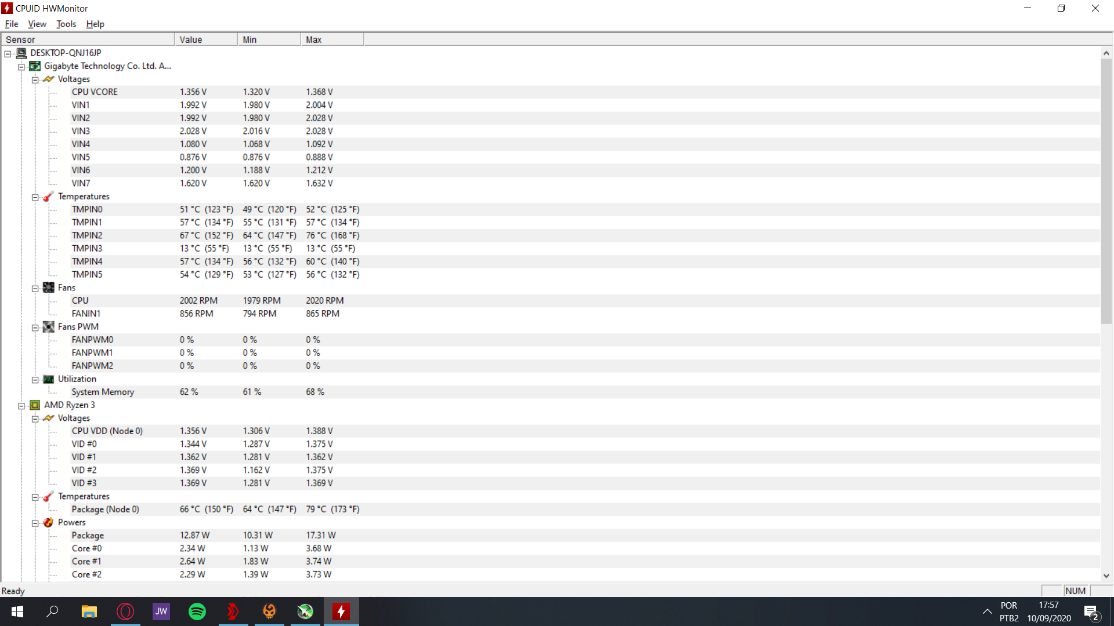Click the scrollbar down arrow
Screen dimensions: 1114x626
tap(1106, 576)
